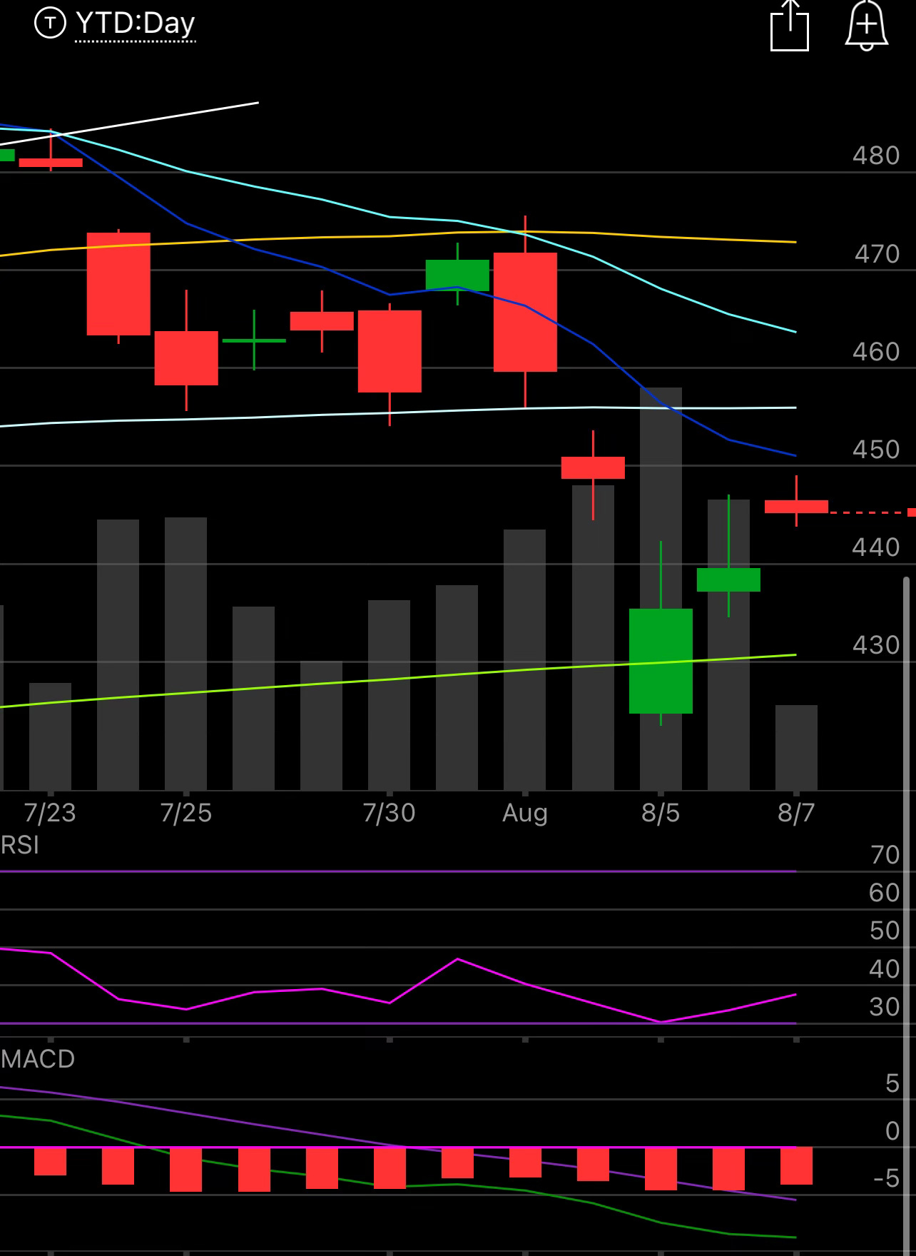Screen dimensions: 916x1256
Task: Tap the 8/5 date axis label
Action: coord(661,813)
